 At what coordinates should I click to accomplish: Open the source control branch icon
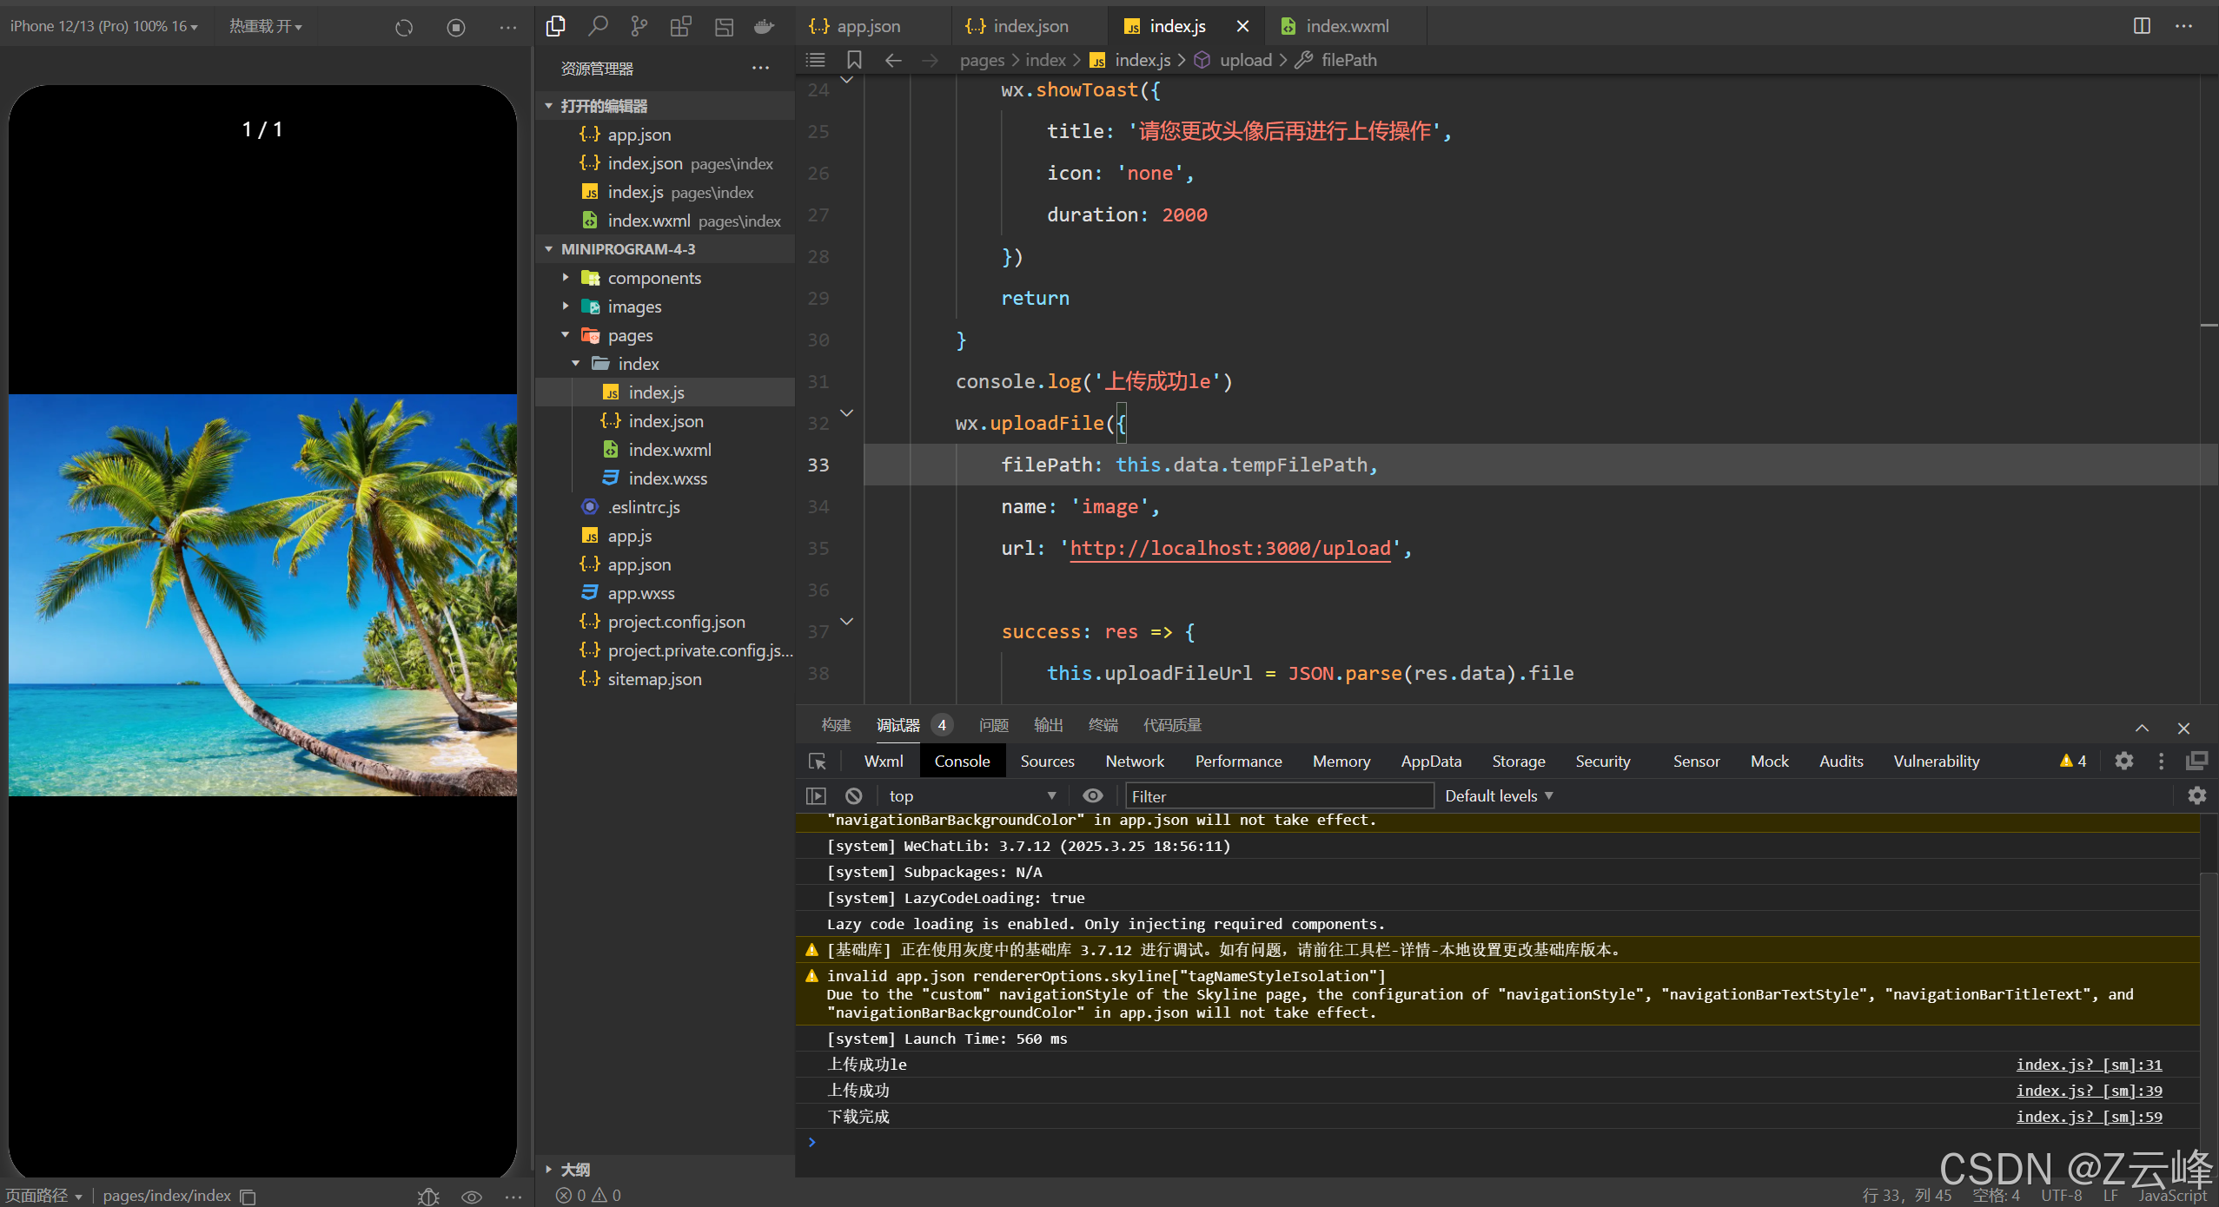click(x=639, y=26)
